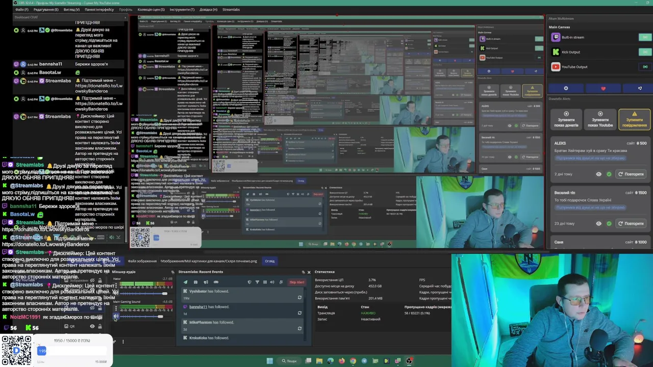The width and height of the screenshot is (653, 367).
Task: Toggle the Kick Output switch
Action: pyautogui.click(x=645, y=52)
